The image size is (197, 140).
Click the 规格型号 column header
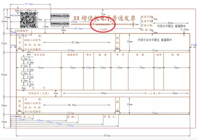click(x=72, y=54)
